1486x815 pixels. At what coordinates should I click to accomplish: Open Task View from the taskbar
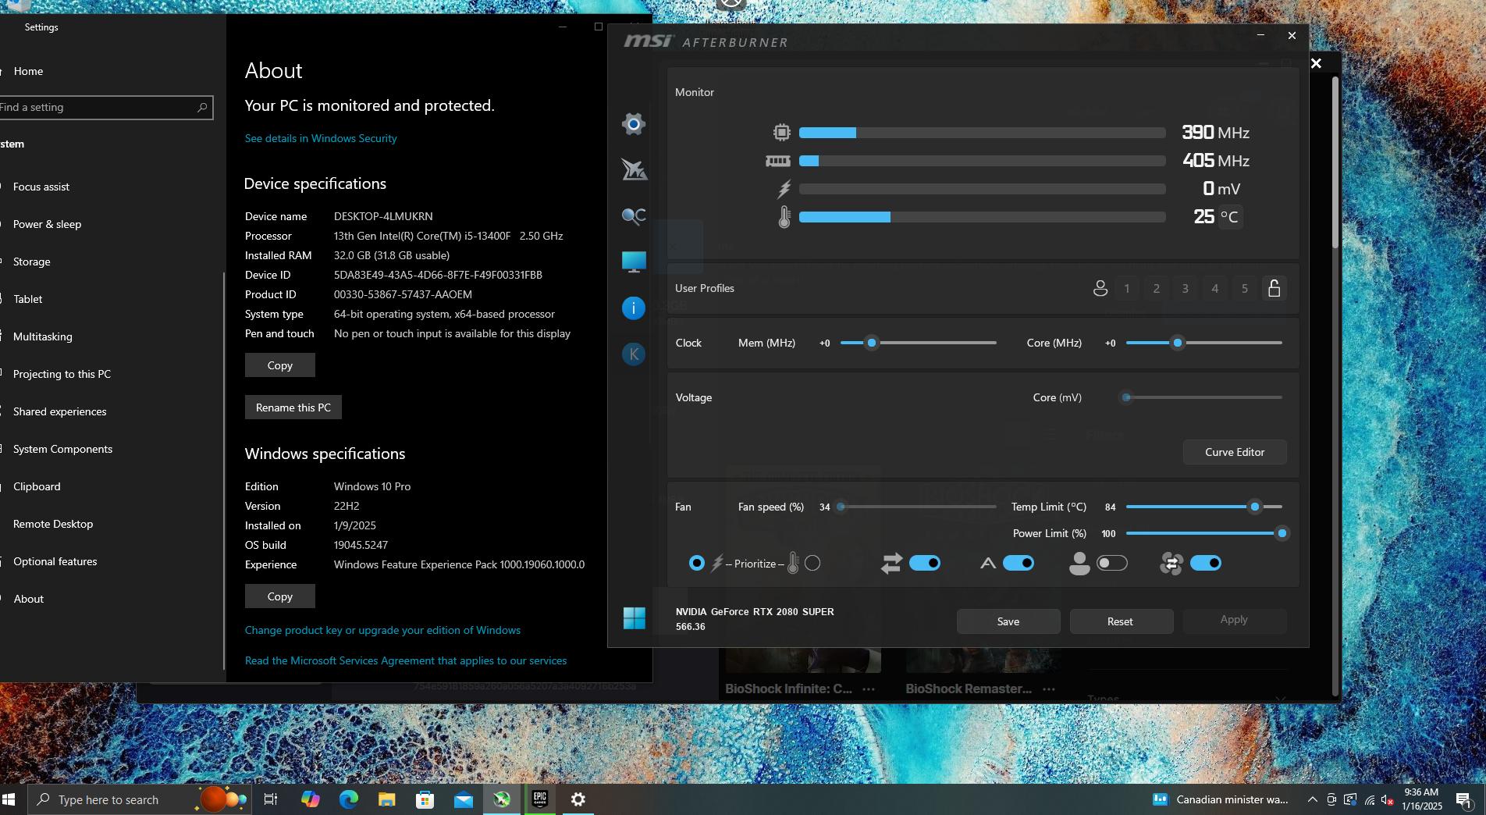coord(271,799)
